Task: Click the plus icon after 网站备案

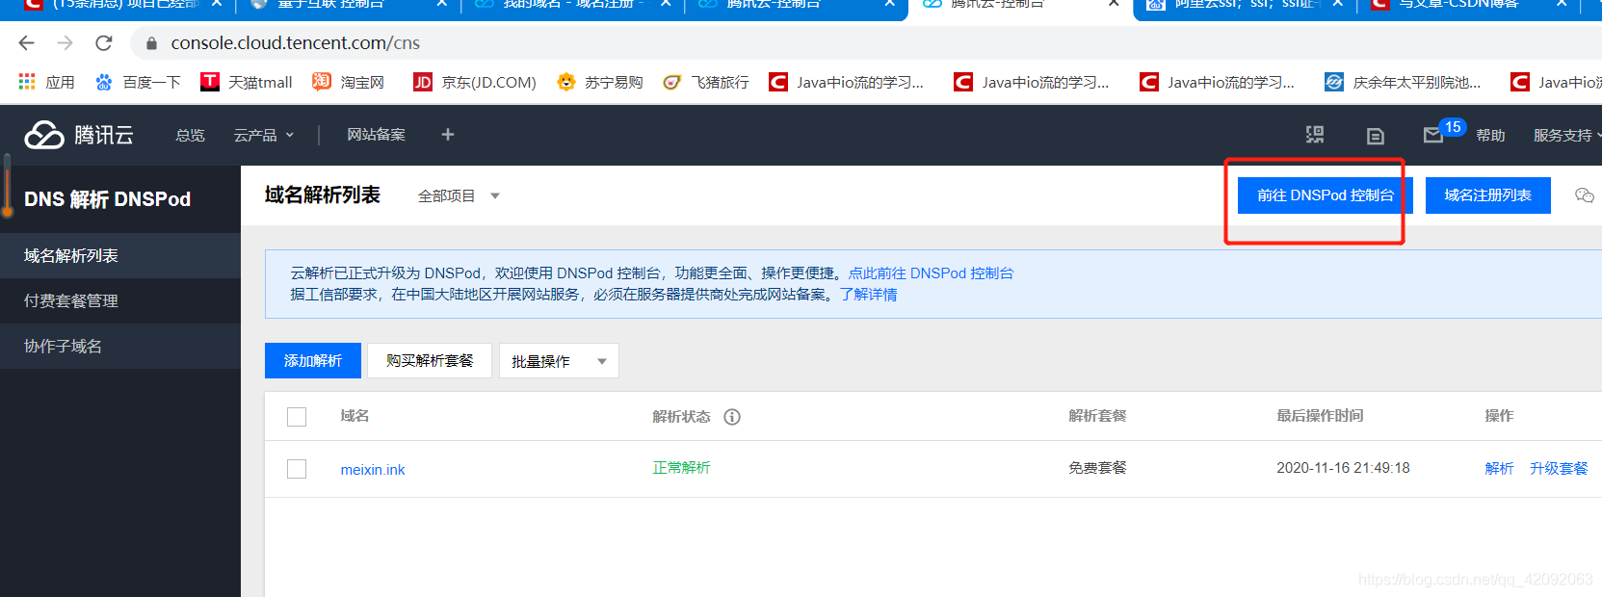Action: pos(448,135)
